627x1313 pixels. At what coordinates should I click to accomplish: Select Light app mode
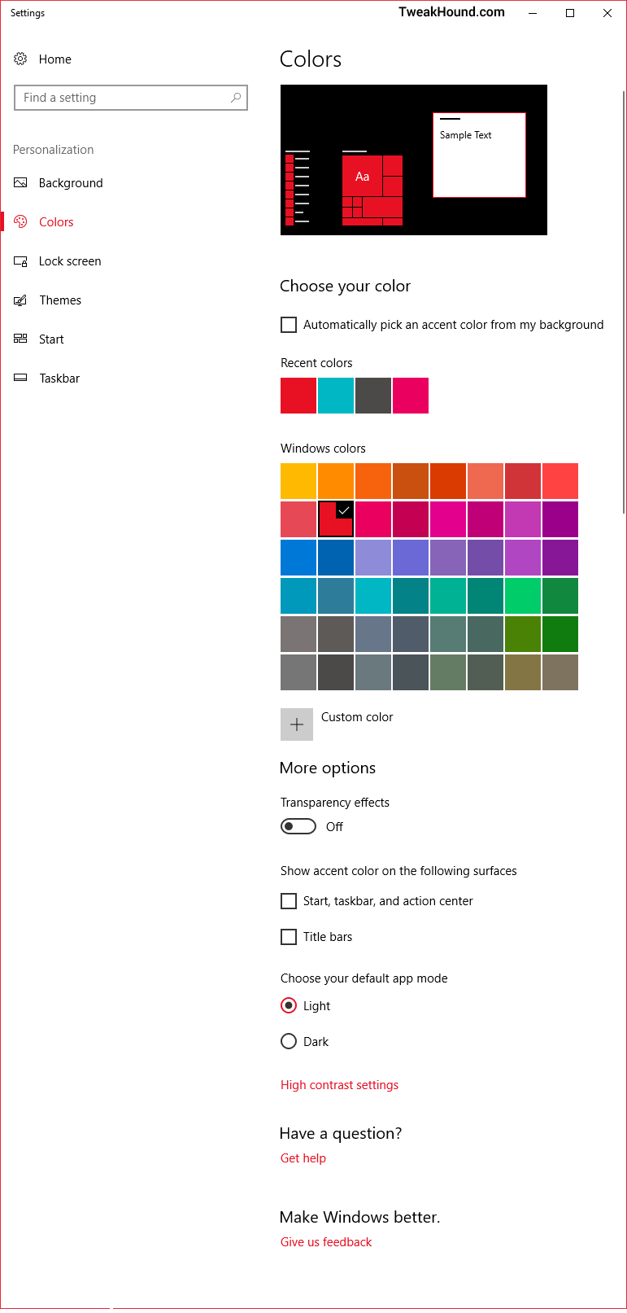coord(289,1005)
